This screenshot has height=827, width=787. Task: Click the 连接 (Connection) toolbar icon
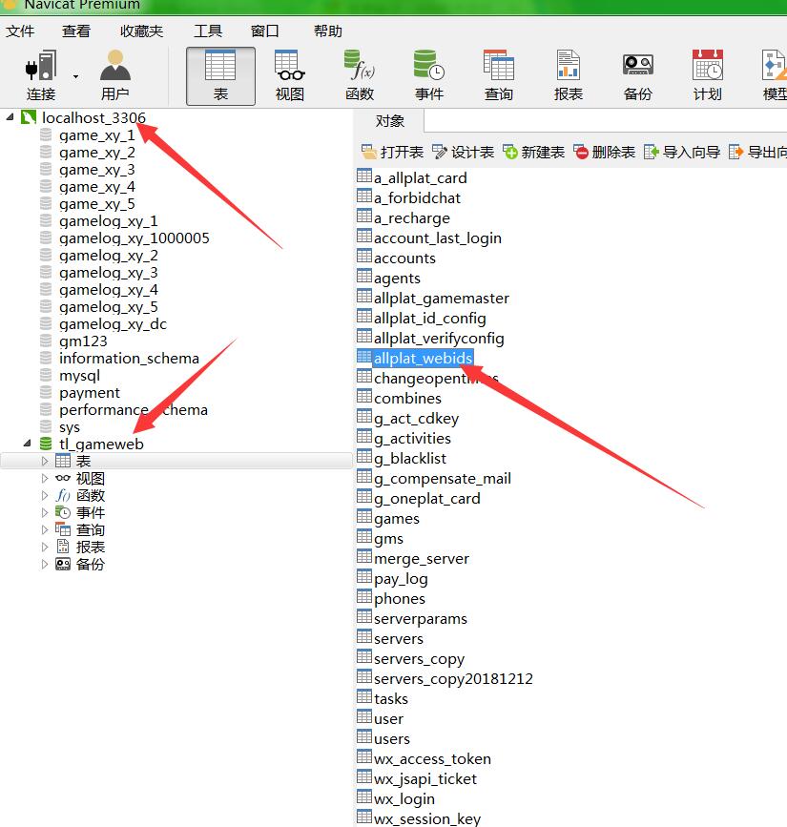(41, 75)
